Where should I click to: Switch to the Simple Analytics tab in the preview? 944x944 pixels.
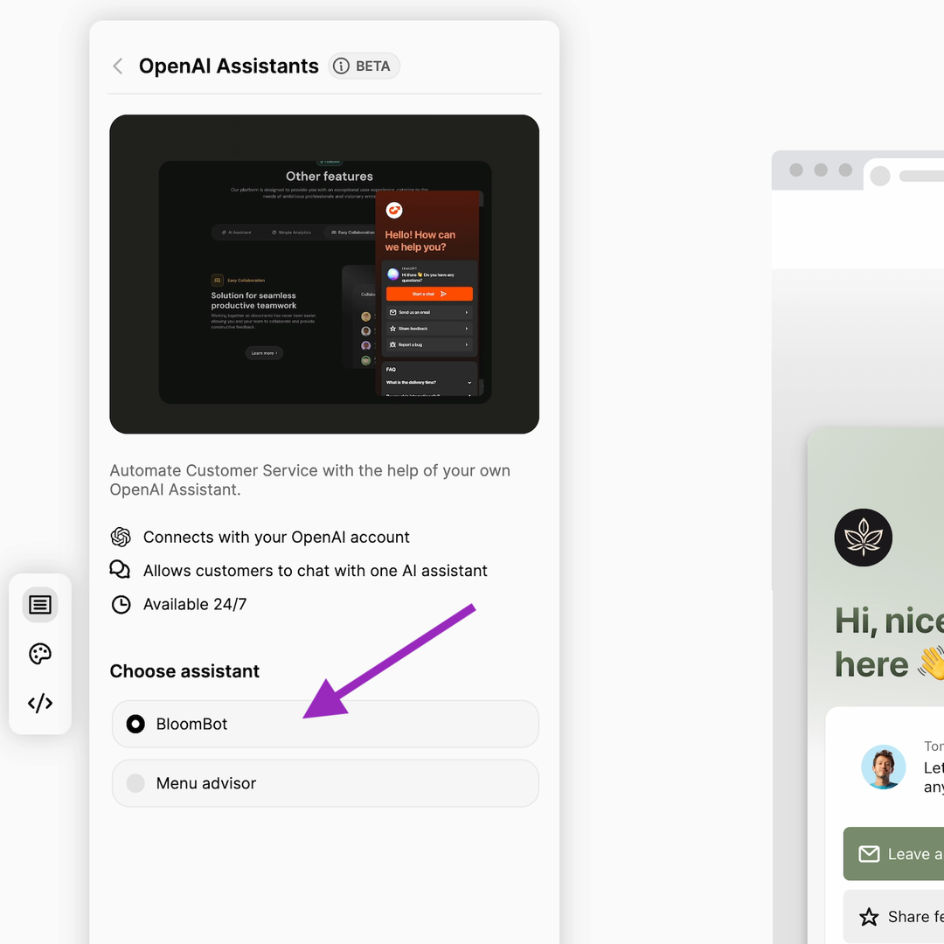294,232
